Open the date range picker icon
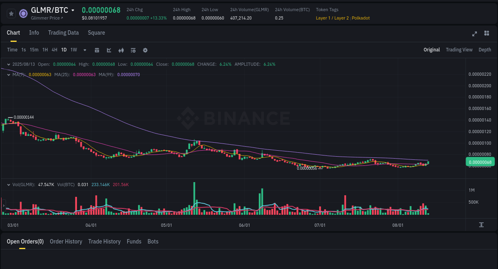 click(x=97, y=50)
